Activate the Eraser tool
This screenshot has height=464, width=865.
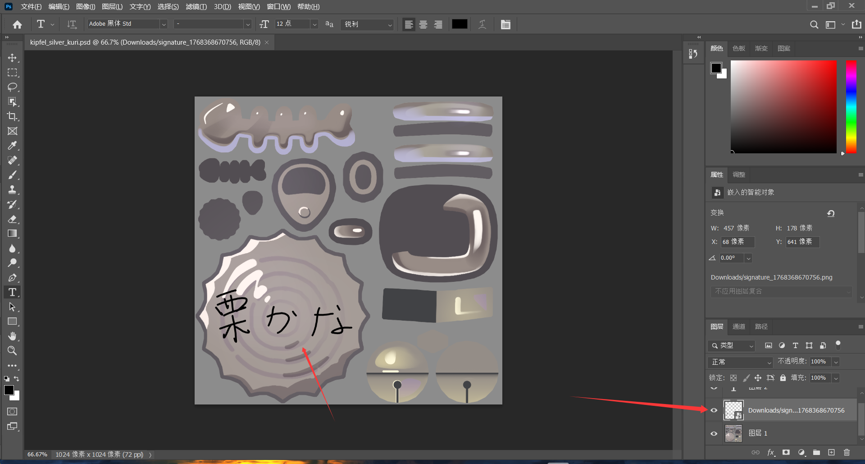12,219
